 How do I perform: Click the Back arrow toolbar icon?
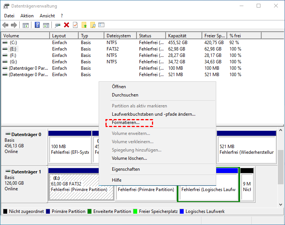[x=5, y=25]
